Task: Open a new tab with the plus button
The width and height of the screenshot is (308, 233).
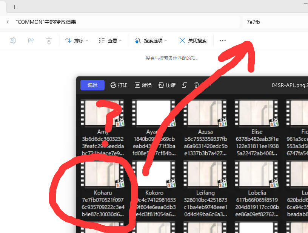Action: 15,7
